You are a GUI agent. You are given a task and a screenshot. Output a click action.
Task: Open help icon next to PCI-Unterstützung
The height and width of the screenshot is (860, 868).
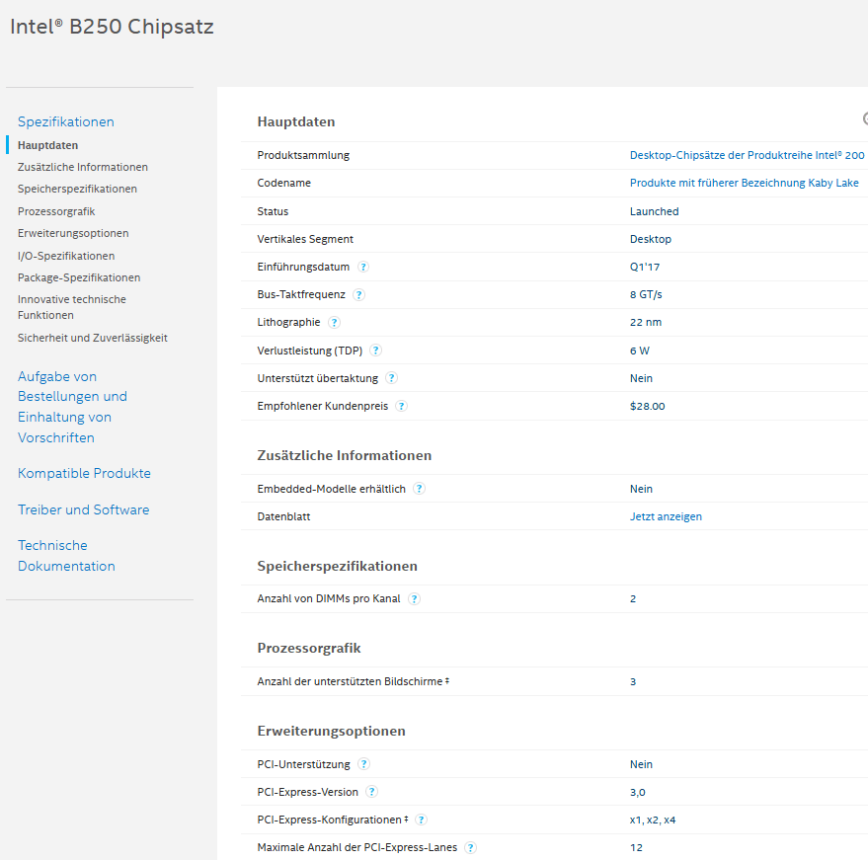(363, 764)
